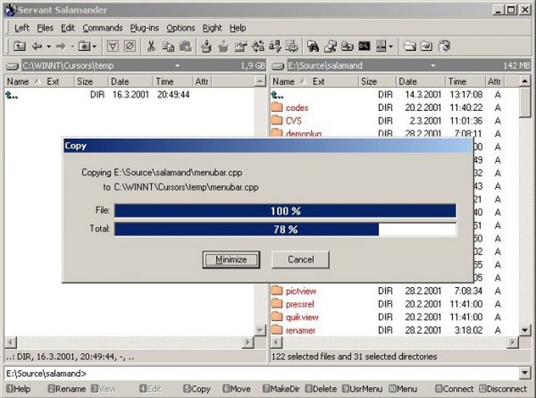The image size is (536, 398).
Task: Click the last icon in the toolbar
Action: coord(444,46)
